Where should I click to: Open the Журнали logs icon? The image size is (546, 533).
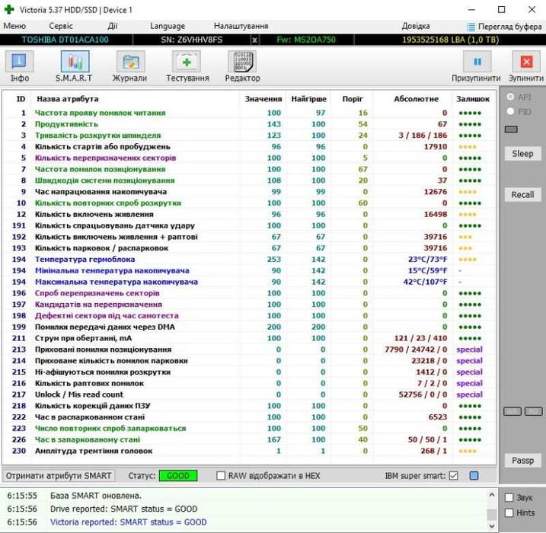(130, 62)
